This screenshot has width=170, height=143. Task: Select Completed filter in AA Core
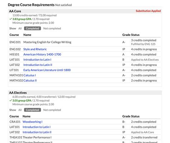pos(32,28)
